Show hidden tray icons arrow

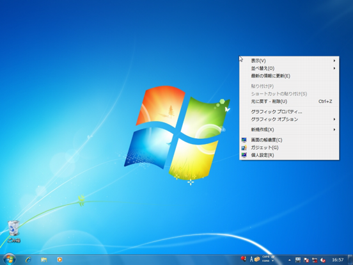click(290, 260)
